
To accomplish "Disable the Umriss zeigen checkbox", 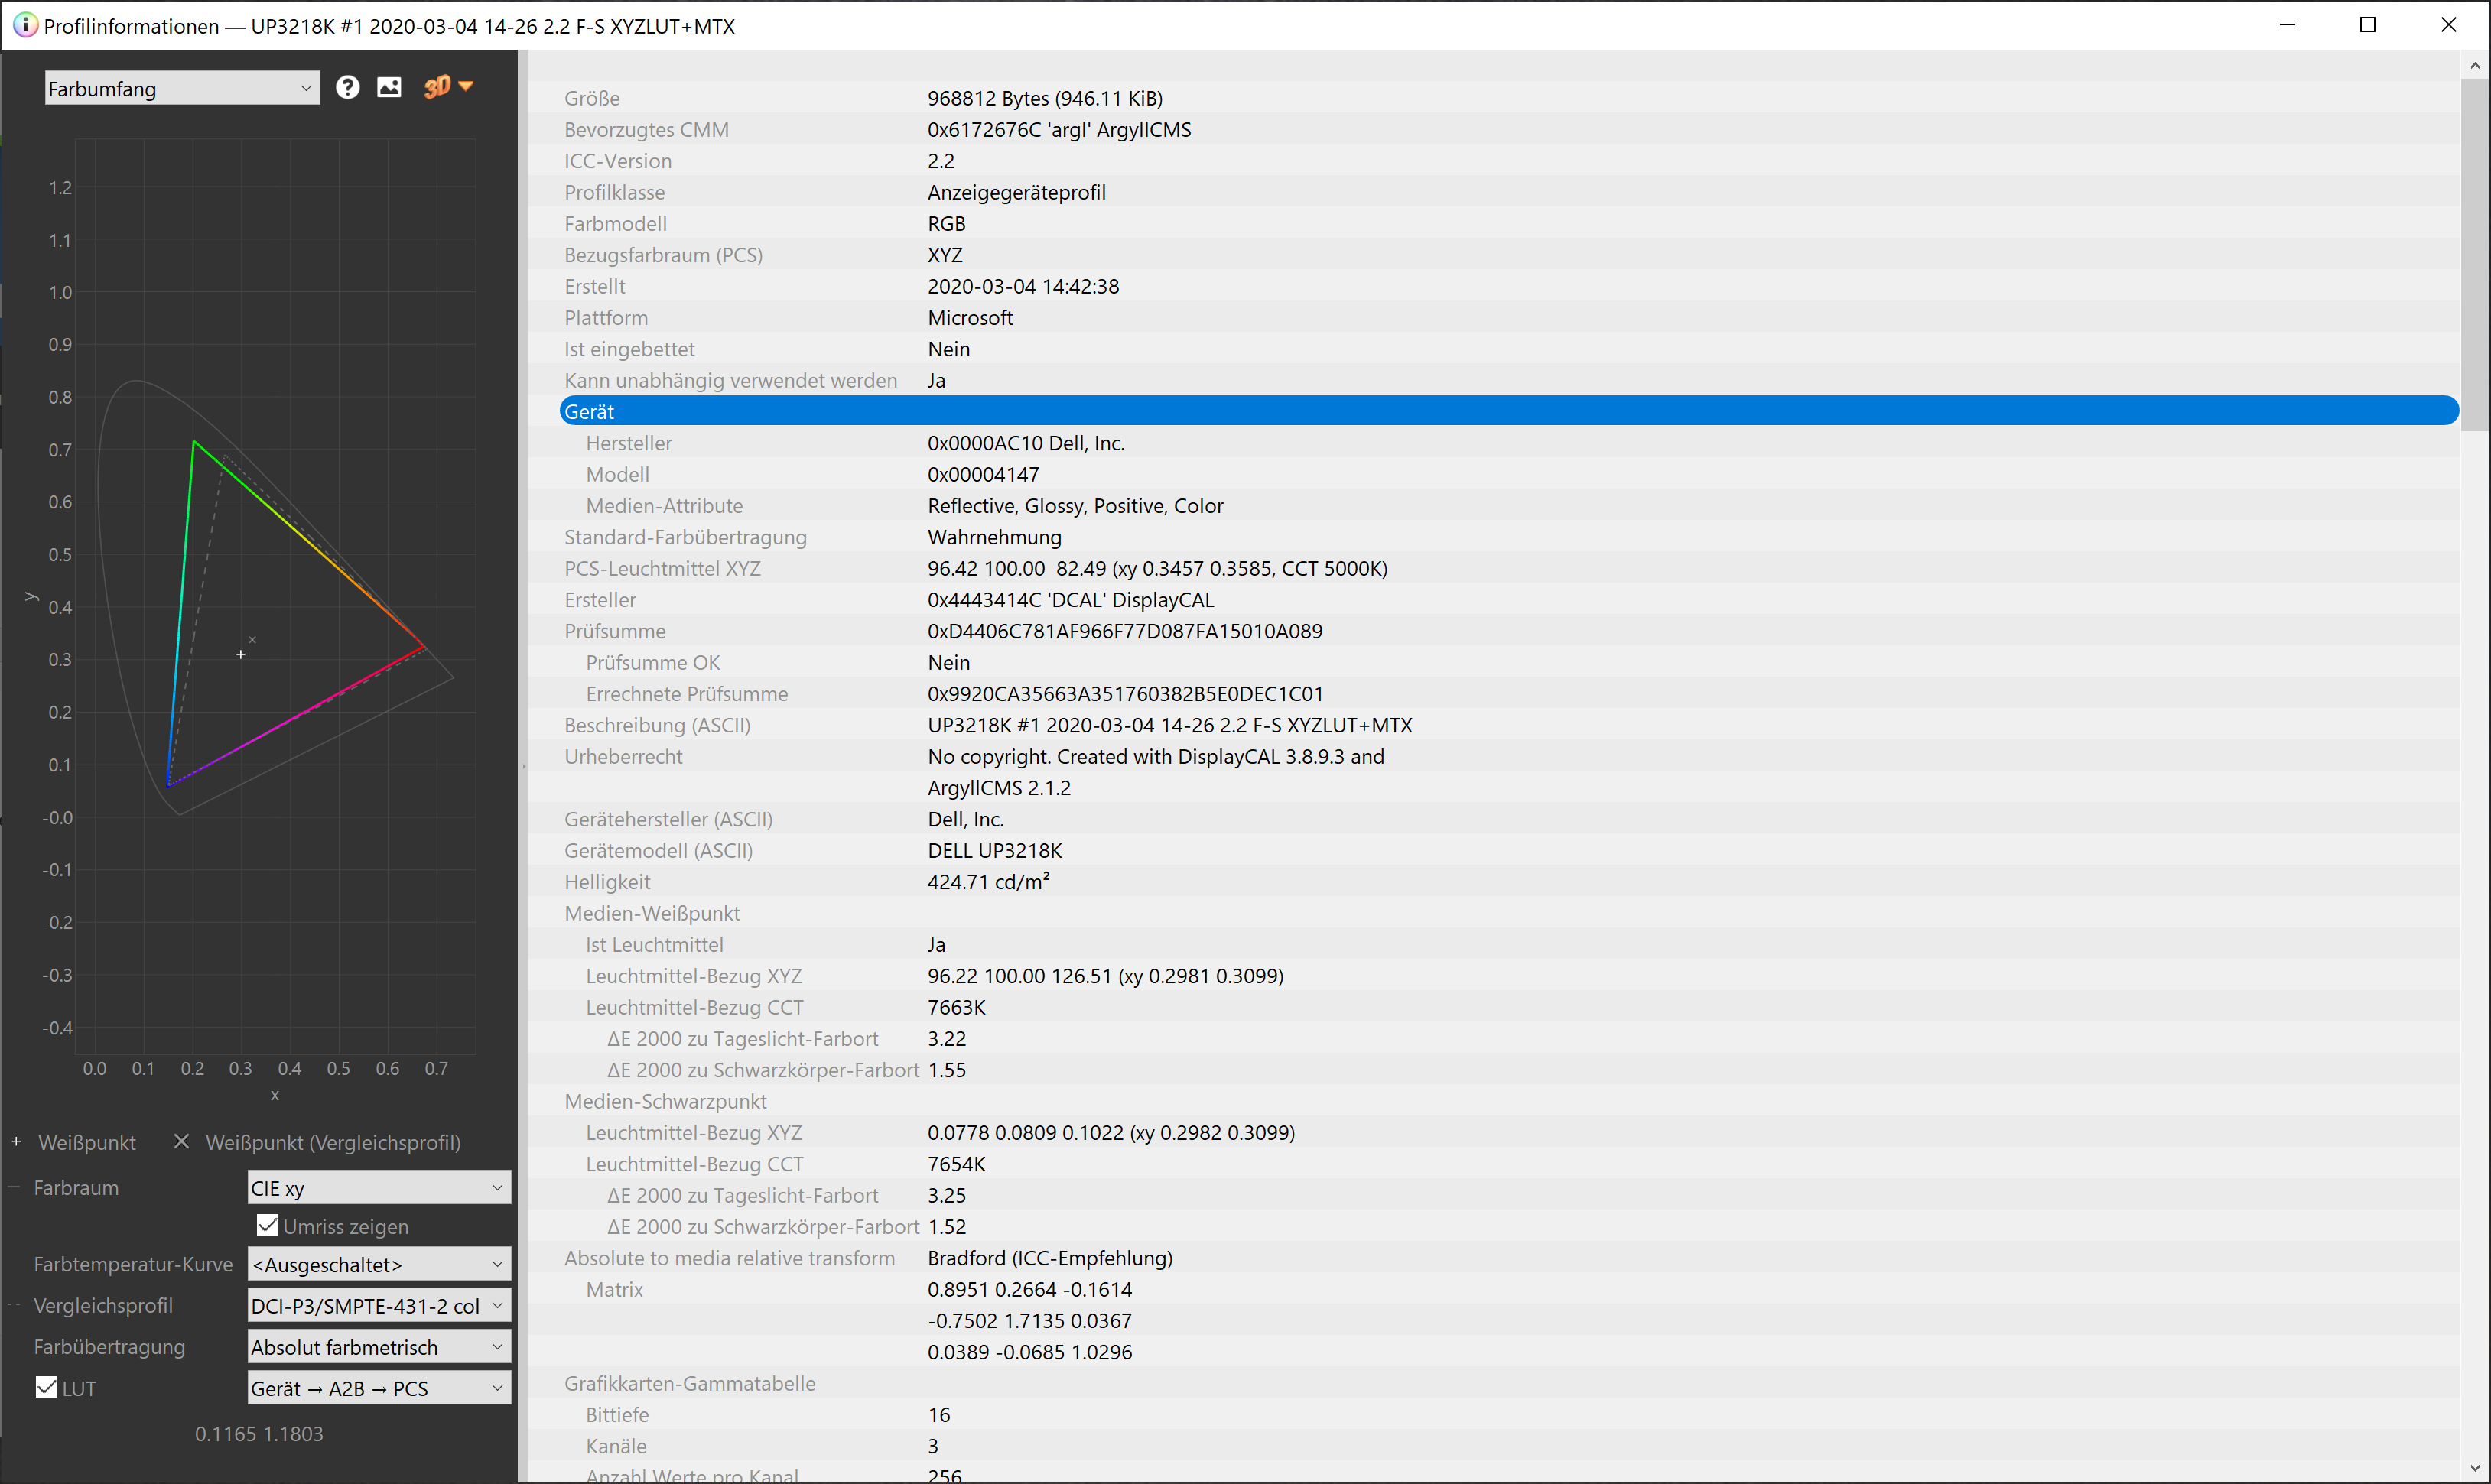I will coord(267,1224).
